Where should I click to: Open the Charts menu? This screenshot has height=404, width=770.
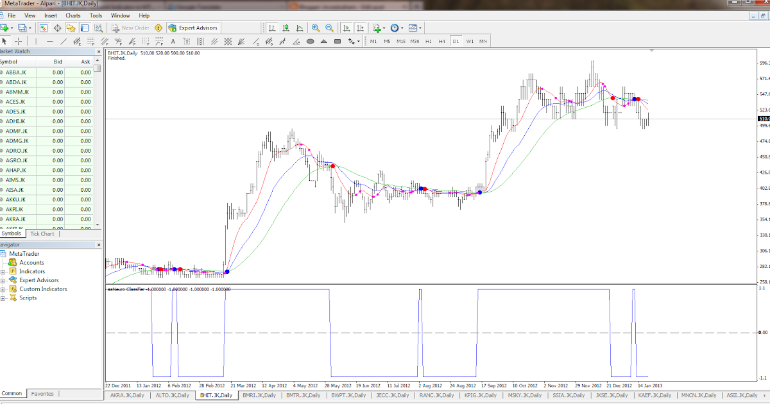[73, 15]
